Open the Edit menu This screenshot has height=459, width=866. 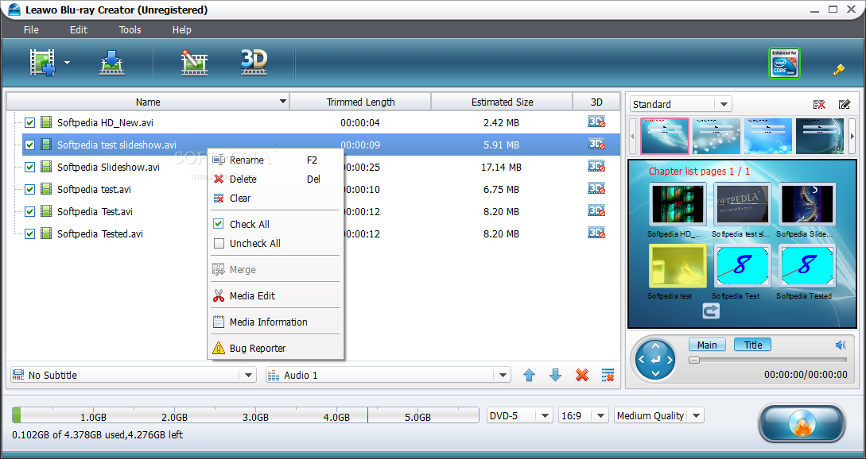coord(79,30)
